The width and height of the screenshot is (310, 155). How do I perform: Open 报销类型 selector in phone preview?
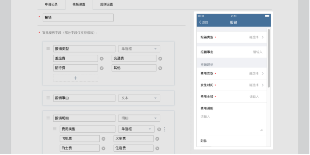click(232, 37)
